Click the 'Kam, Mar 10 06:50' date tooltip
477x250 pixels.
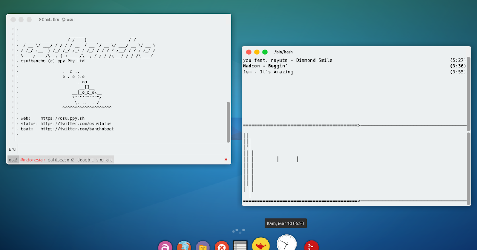click(285, 223)
